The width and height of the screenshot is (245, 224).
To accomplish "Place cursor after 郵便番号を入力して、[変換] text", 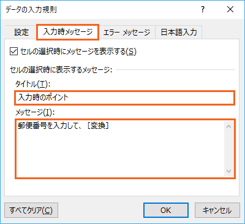I will (110, 126).
